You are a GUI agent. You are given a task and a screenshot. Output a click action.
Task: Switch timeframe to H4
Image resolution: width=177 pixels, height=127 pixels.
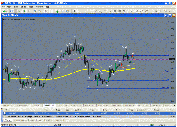156,11
